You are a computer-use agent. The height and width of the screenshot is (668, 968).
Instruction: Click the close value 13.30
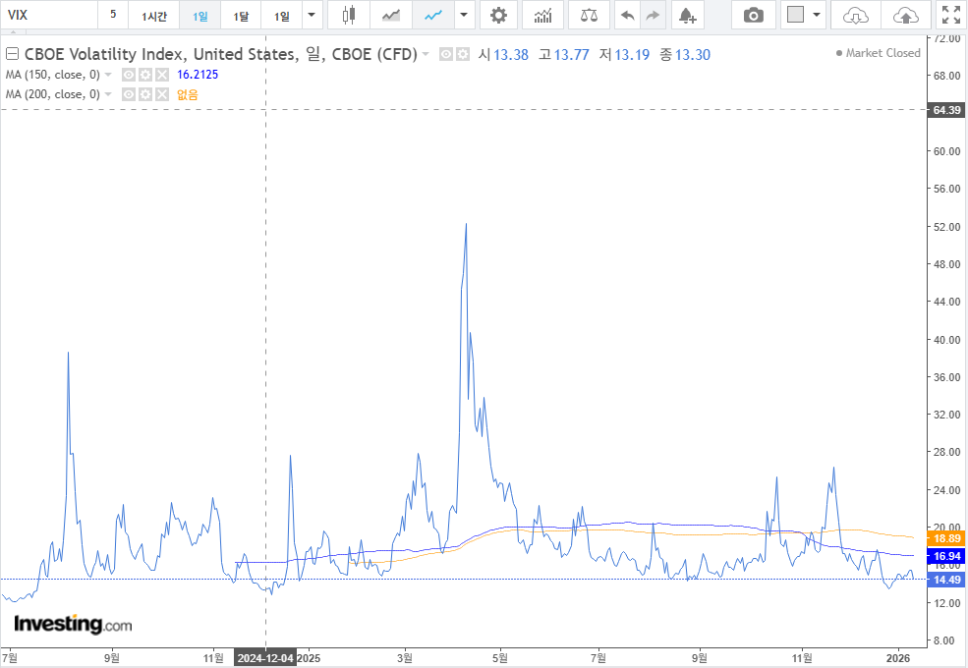(x=693, y=55)
